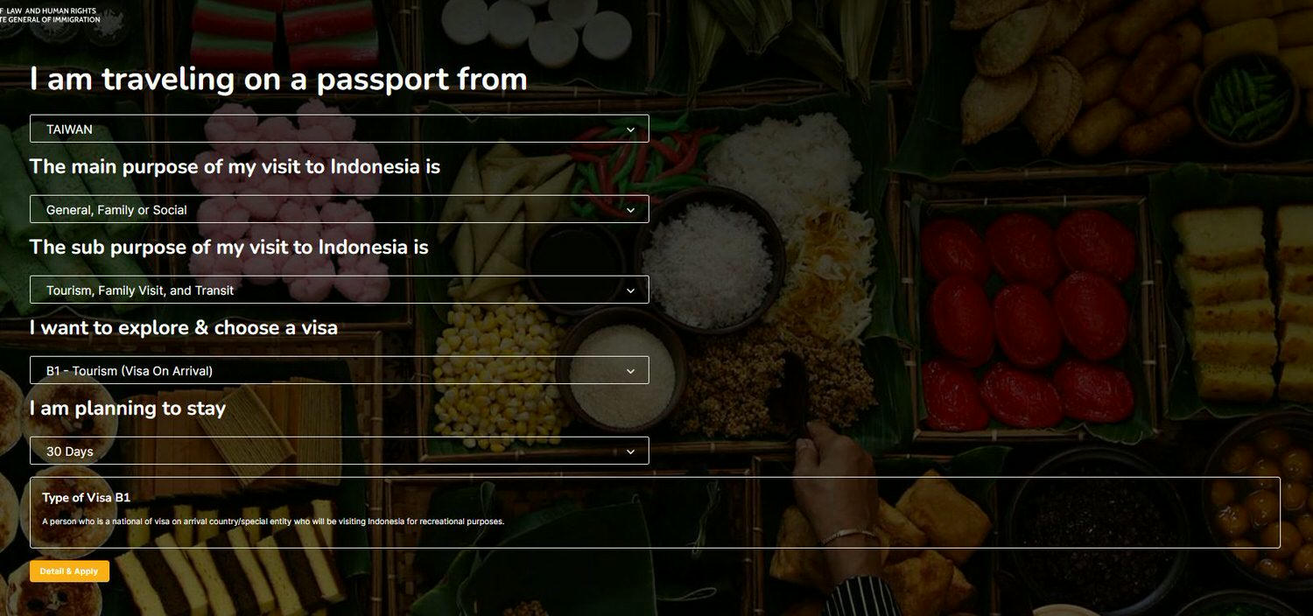
Task: Click chevron arrow on the sub purpose field
Action: click(x=630, y=290)
